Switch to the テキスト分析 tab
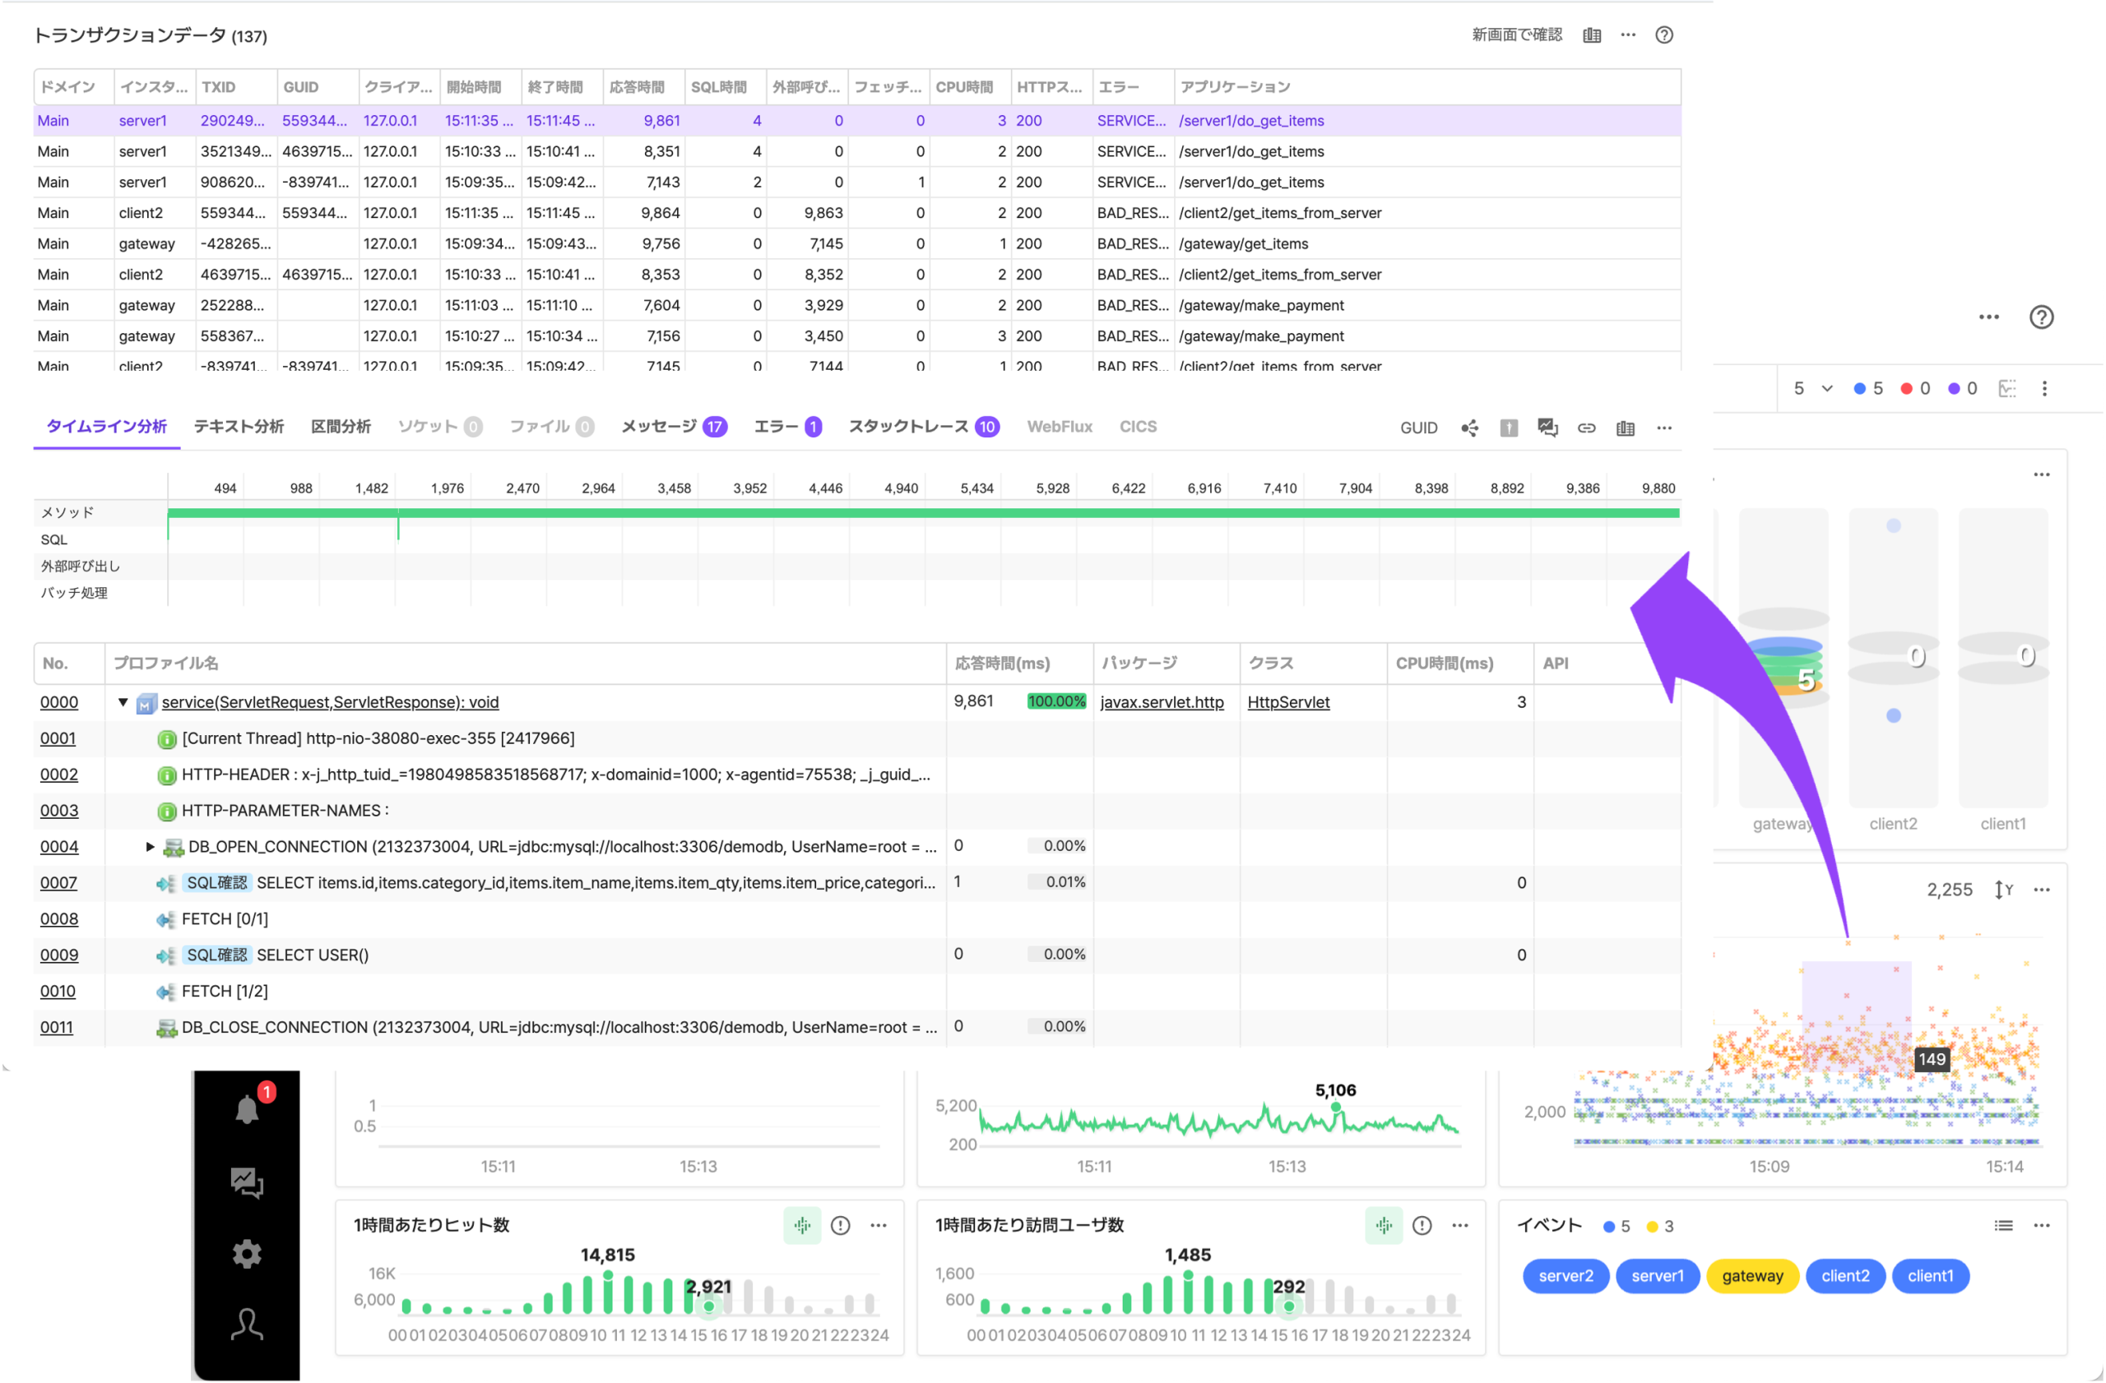 239,426
